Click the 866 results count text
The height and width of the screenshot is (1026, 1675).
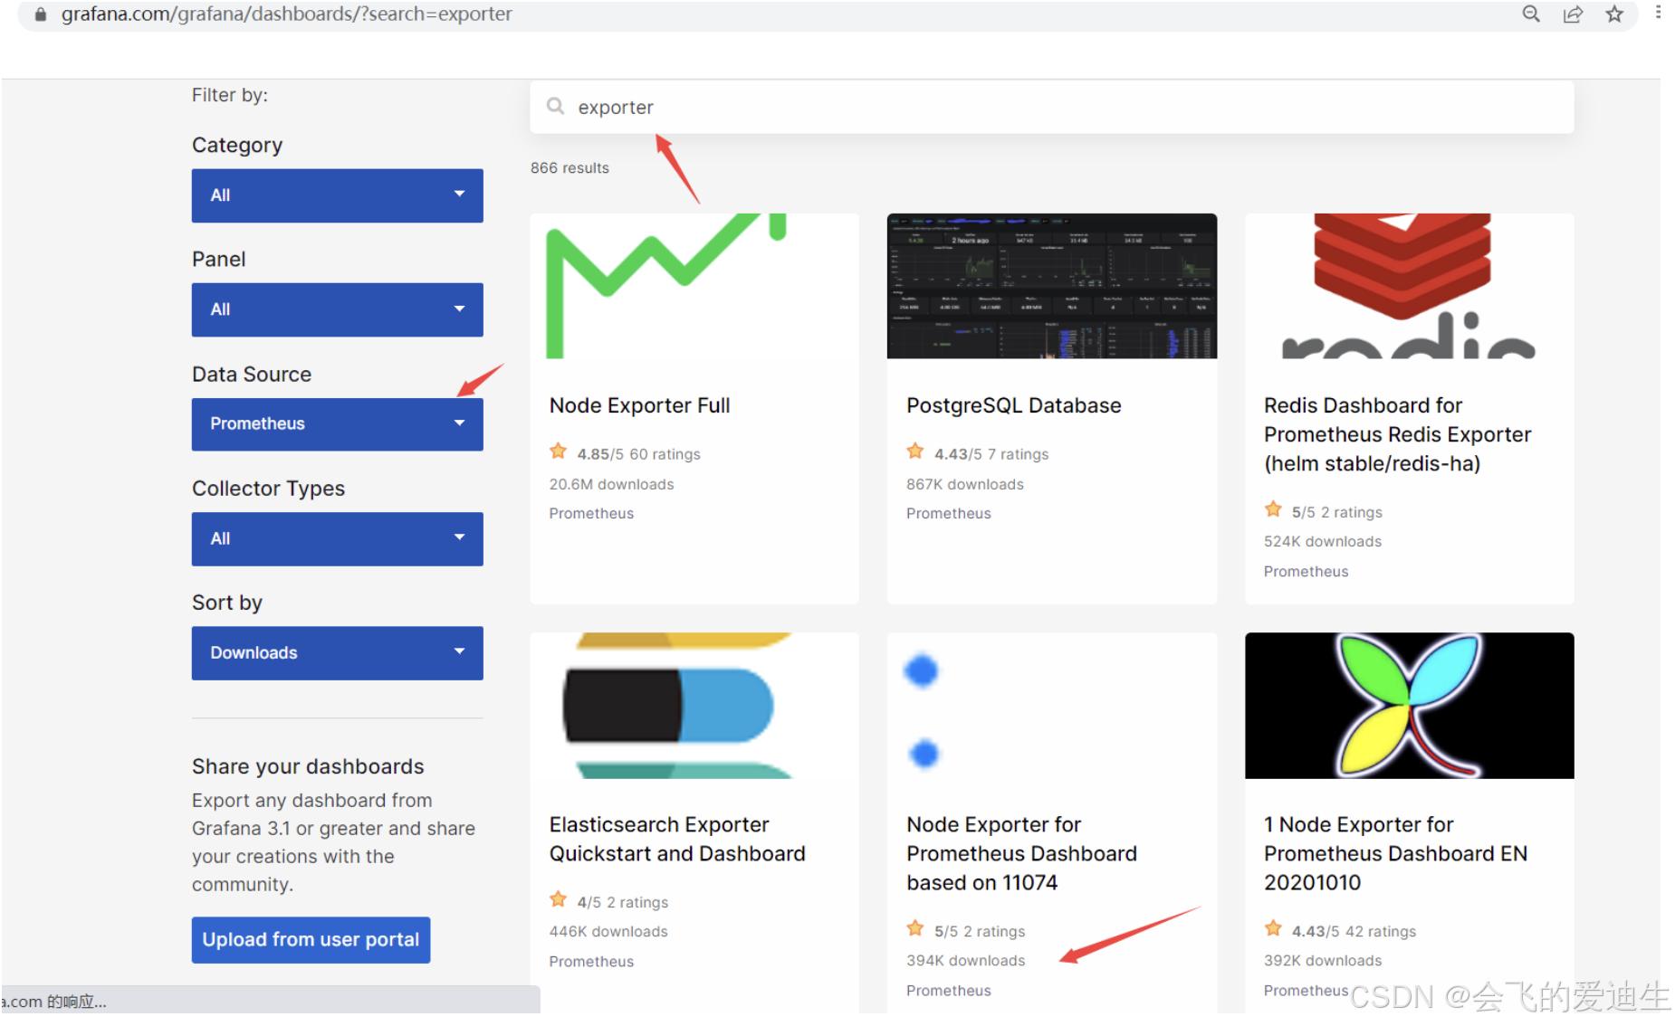(x=569, y=168)
